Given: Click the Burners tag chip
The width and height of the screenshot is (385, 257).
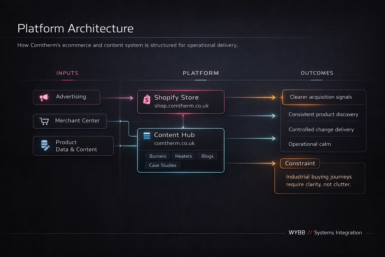Looking at the screenshot, I should 158,156.
